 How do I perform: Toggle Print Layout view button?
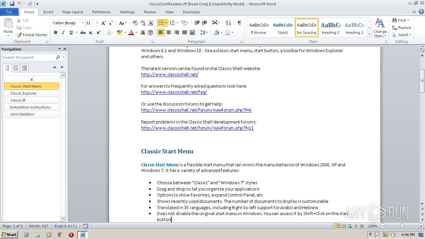click(337, 226)
